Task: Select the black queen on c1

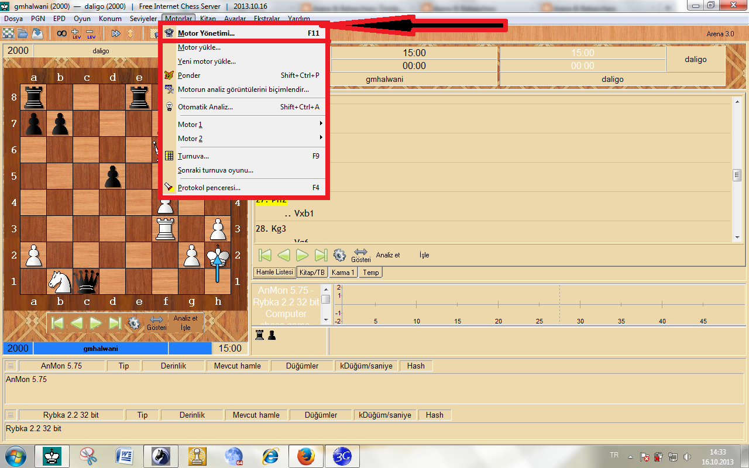Action: (86, 281)
